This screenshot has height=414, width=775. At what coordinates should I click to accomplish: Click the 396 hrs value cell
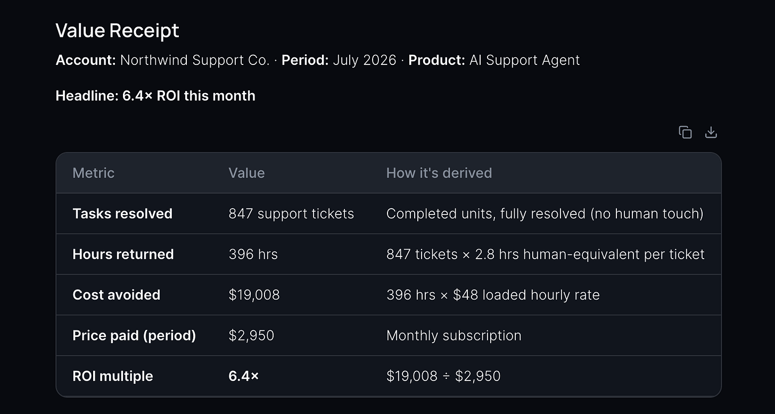point(253,254)
